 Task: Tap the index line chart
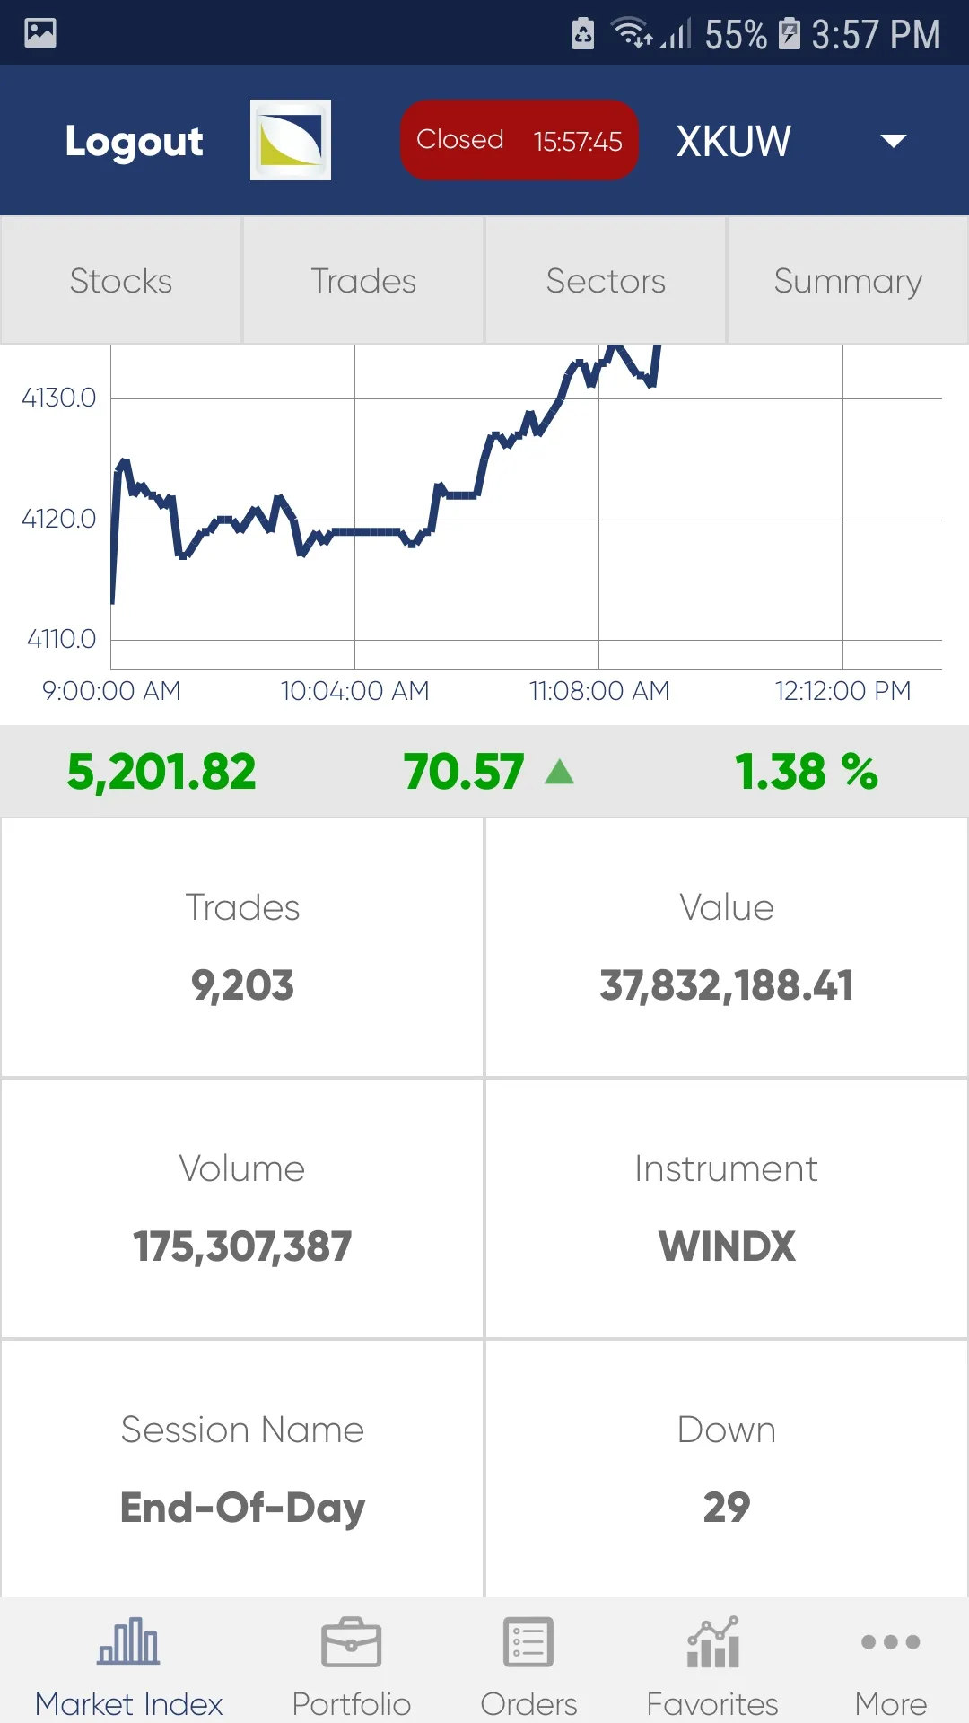point(525,507)
